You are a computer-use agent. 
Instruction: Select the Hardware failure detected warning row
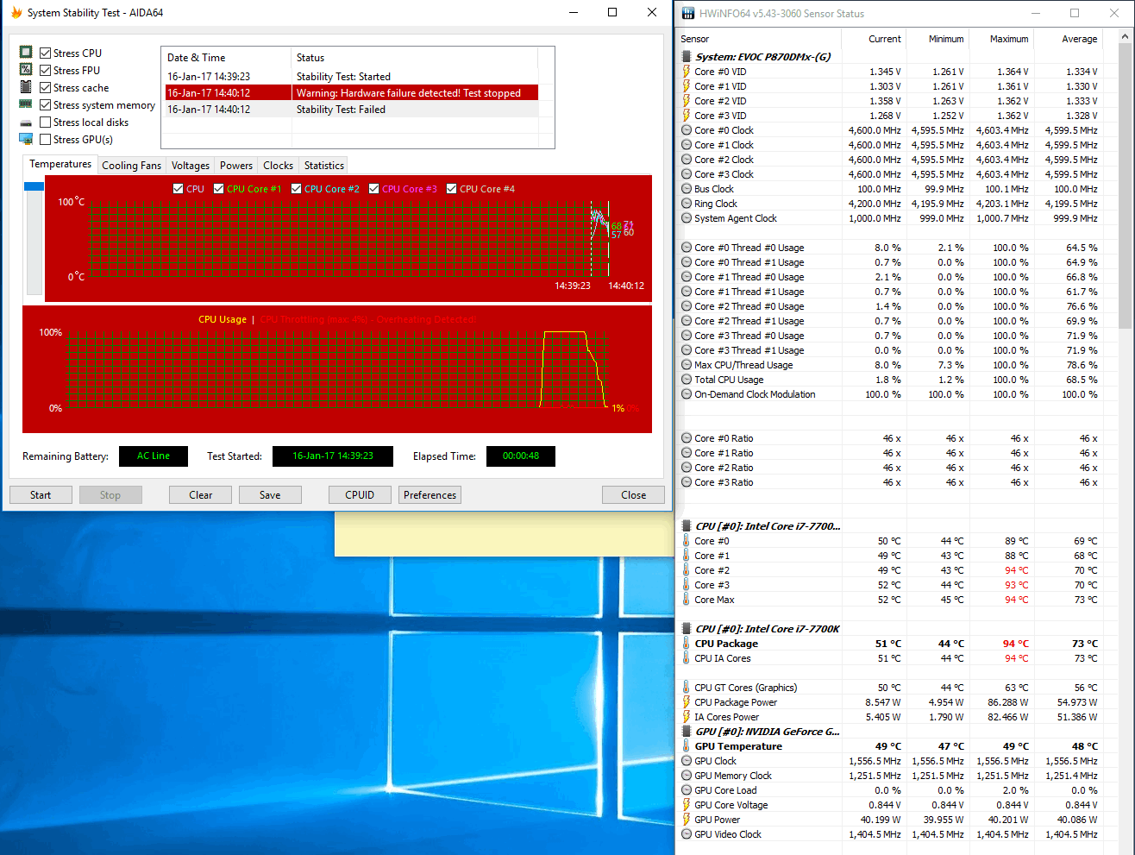click(352, 92)
